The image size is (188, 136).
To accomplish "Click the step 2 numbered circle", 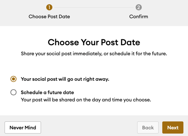I will click(x=139, y=7).
